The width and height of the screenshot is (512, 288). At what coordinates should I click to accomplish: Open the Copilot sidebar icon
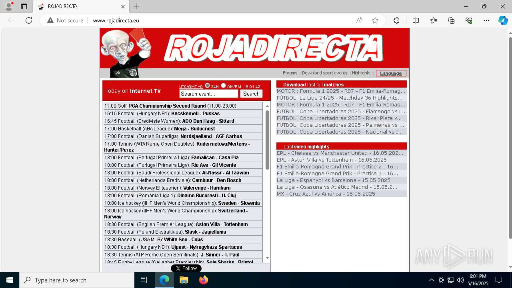(503, 20)
